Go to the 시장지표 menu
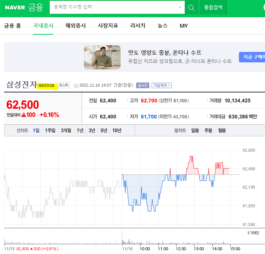 tap(108, 26)
